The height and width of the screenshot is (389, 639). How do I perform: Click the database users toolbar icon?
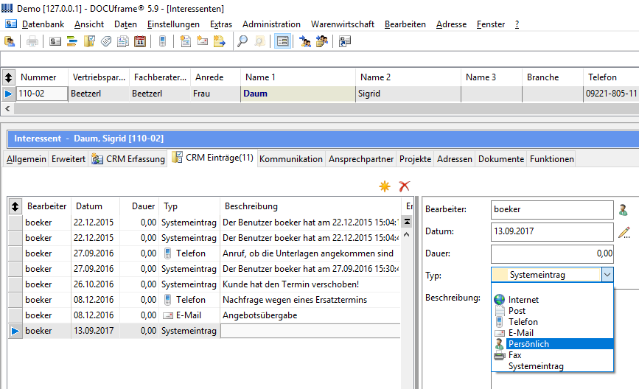click(10, 41)
